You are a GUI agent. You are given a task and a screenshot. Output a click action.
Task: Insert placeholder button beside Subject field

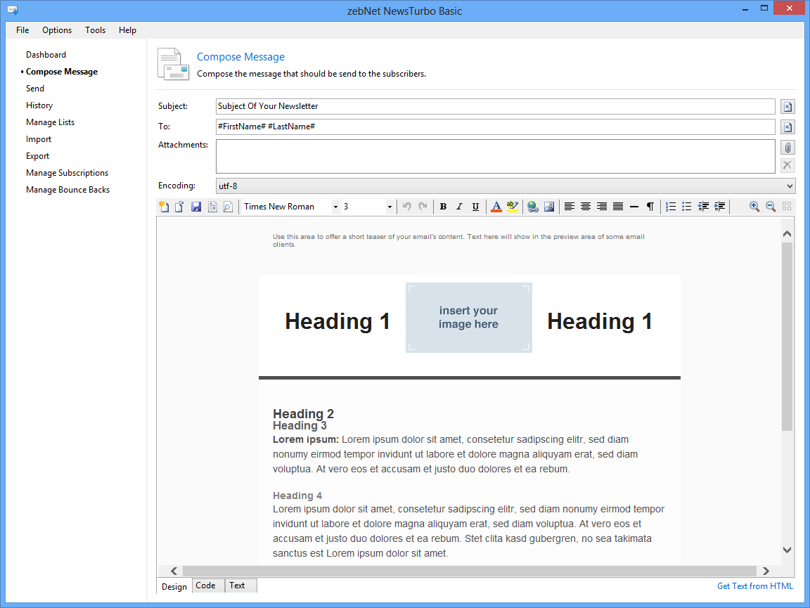pyautogui.click(x=788, y=107)
